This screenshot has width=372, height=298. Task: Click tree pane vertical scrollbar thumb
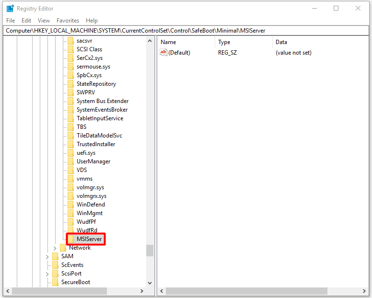pyautogui.click(x=150, y=251)
